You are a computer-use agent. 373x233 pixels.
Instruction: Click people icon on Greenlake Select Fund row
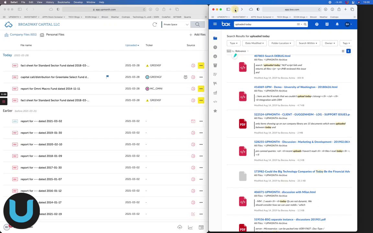click(186, 77)
